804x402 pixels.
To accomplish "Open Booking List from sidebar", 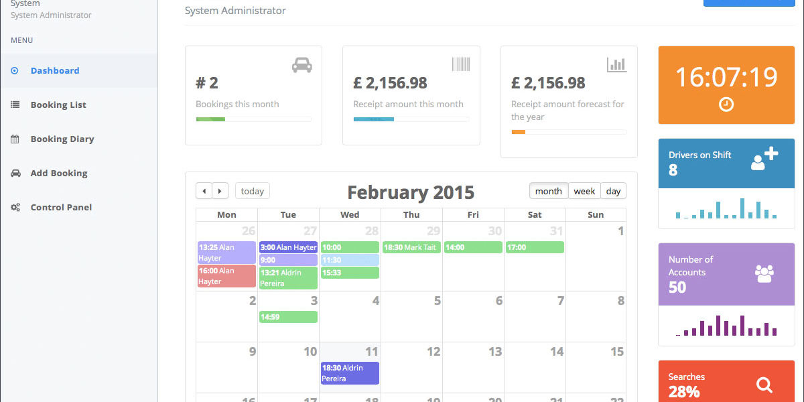I will point(58,105).
